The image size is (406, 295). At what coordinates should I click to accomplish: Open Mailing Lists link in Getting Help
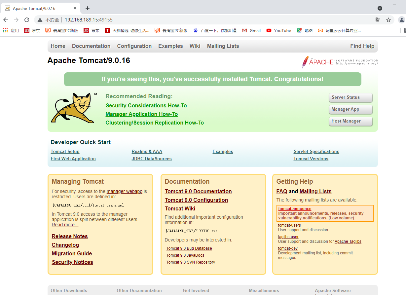[315, 192]
